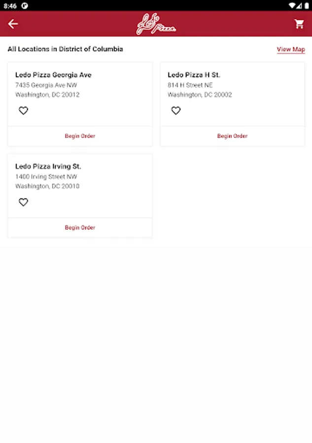Select the Ledo Pizza H St. title
The height and width of the screenshot is (443, 312).
tap(194, 75)
